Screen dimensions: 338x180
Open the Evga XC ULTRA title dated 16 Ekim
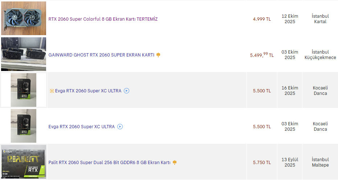pos(88,91)
